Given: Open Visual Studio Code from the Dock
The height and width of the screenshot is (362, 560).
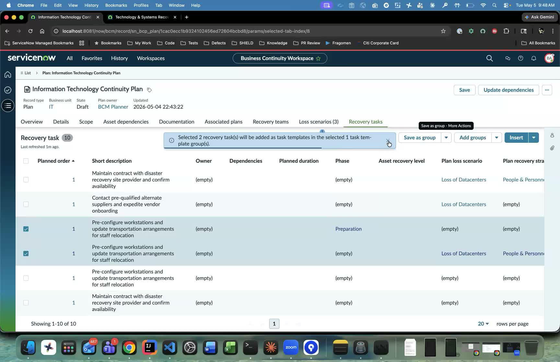Looking at the screenshot, I should (x=169, y=347).
